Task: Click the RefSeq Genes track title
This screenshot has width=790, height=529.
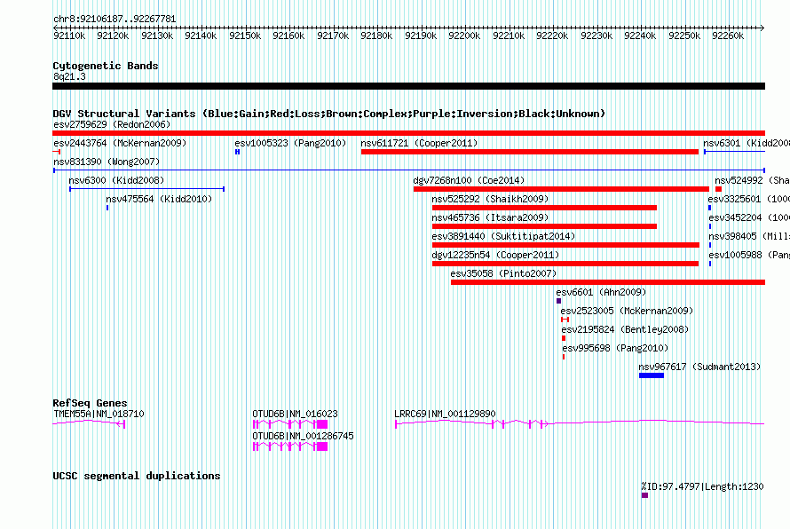Action: (x=91, y=403)
